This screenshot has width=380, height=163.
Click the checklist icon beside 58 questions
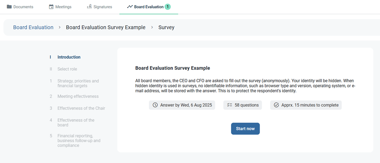click(x=230, y=105)
